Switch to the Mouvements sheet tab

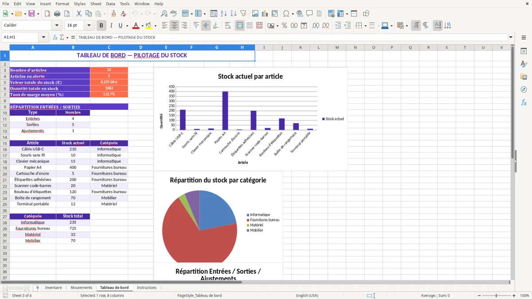82,287
